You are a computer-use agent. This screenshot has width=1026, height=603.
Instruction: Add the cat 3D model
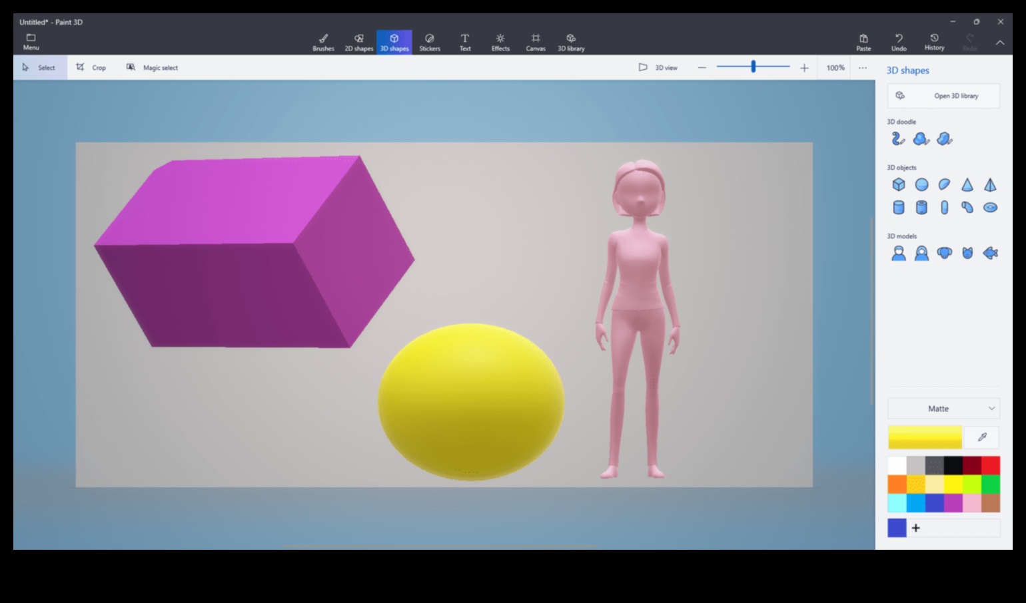pos(967,253)
